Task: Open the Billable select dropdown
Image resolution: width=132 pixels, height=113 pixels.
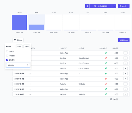Action: 18,65
